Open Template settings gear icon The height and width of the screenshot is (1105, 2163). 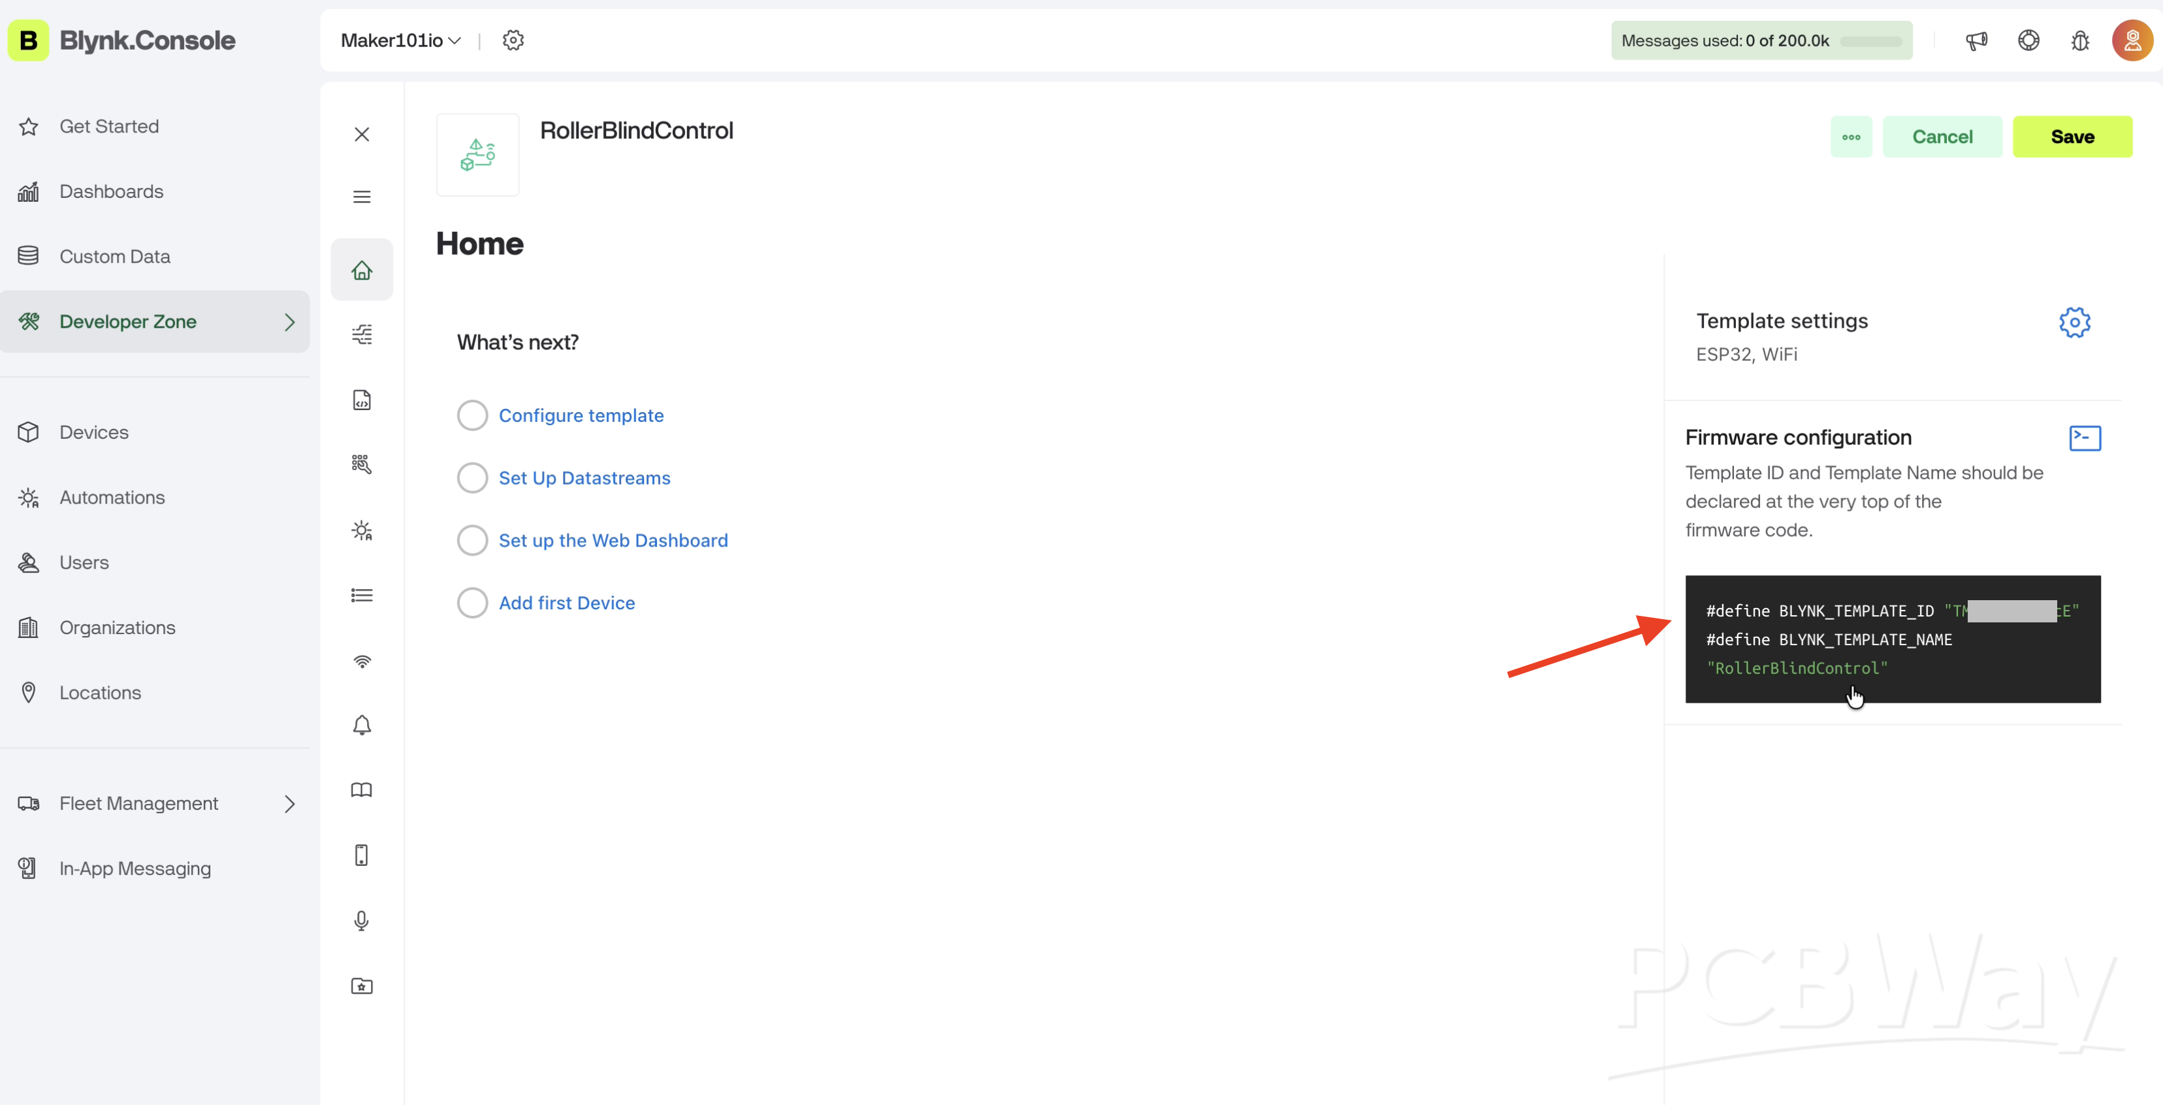(x=2074, y=323)
